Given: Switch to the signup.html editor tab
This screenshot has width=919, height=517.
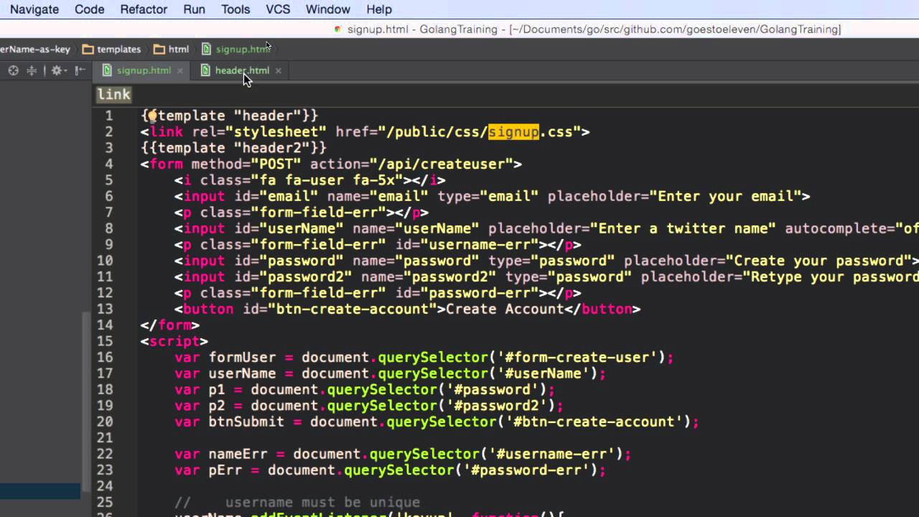Looking at the screenshot, I should point(144,70).
